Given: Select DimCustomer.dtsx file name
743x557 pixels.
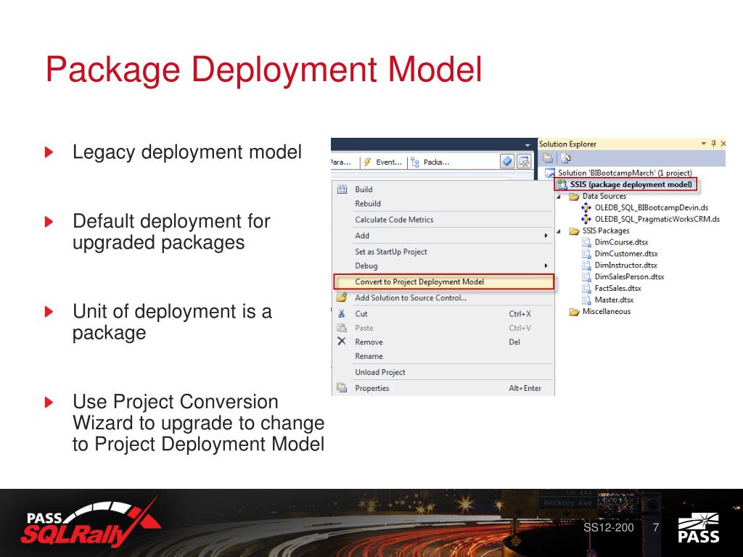Looking at the screenshot, I should coord(626,253).
